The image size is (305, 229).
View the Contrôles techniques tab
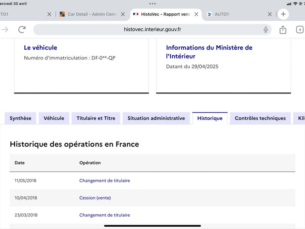tap(260, 118)
